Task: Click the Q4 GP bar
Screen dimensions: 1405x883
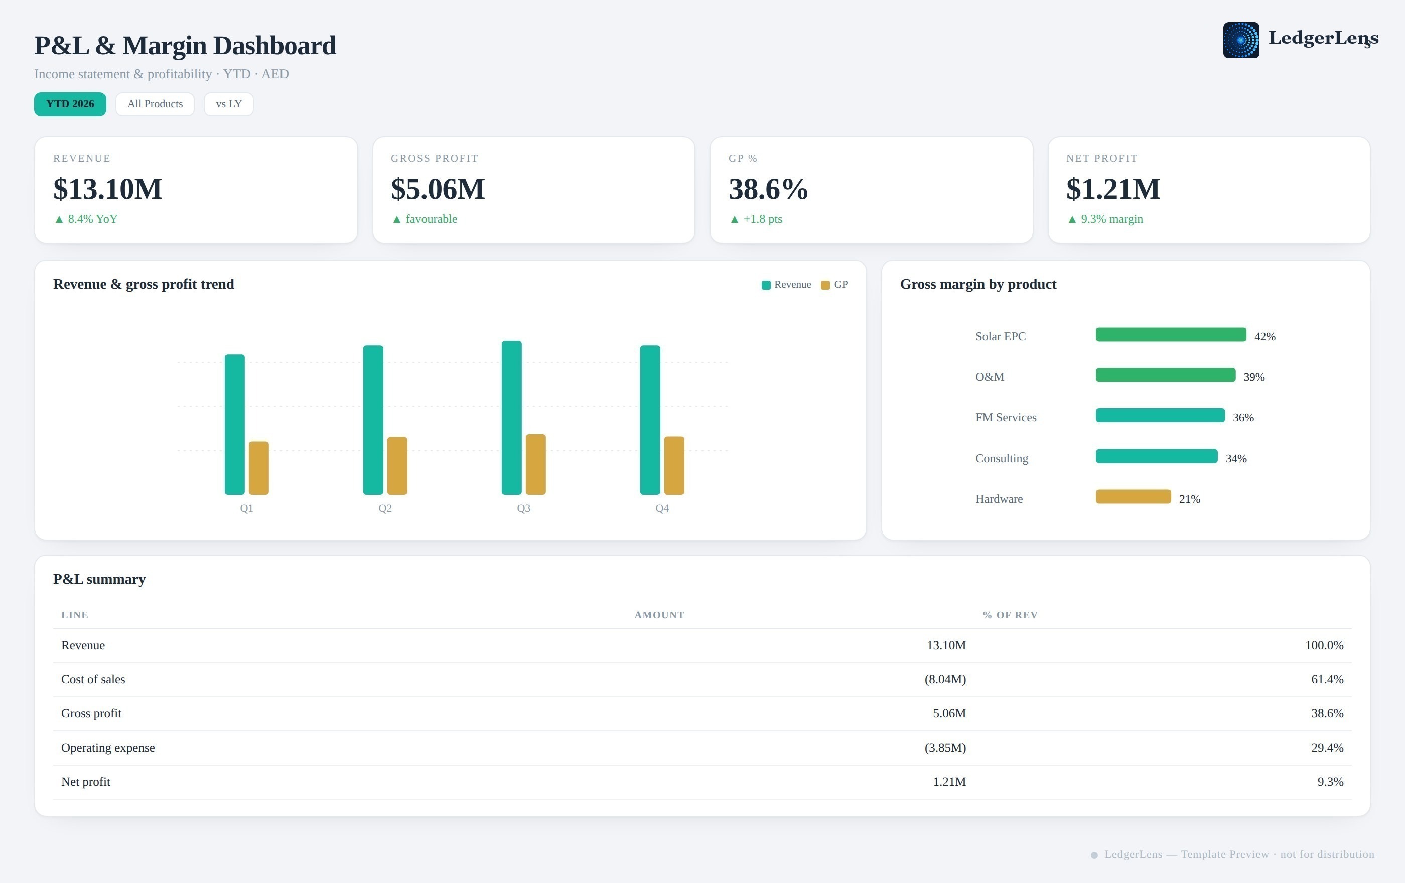Action: [674, 466]
